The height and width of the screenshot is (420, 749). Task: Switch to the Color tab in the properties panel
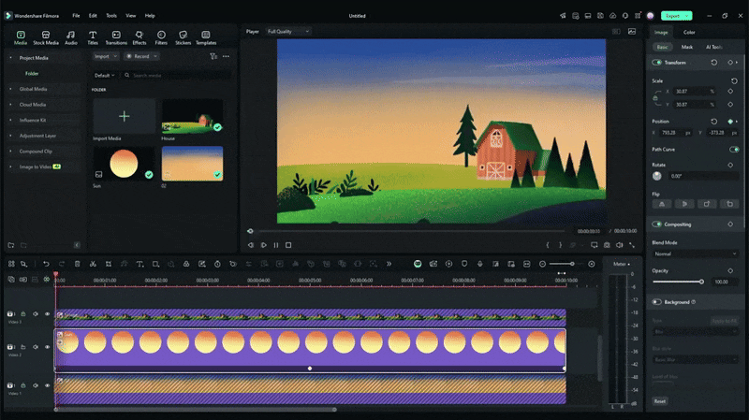pos(689,32)
